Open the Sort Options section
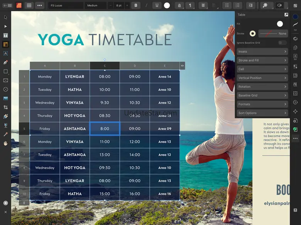Screen dimensions: 301x225 click(262, 113)
